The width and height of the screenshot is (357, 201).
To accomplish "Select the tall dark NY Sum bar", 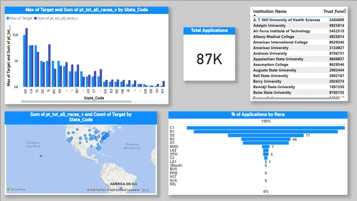I will 26,58.
